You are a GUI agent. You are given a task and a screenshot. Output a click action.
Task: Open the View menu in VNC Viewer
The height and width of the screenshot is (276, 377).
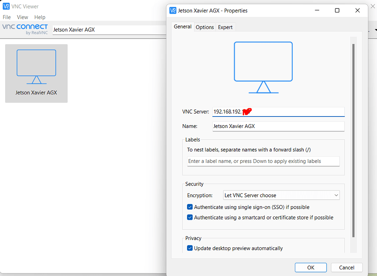pyautogui.click(x=22, y=17)
